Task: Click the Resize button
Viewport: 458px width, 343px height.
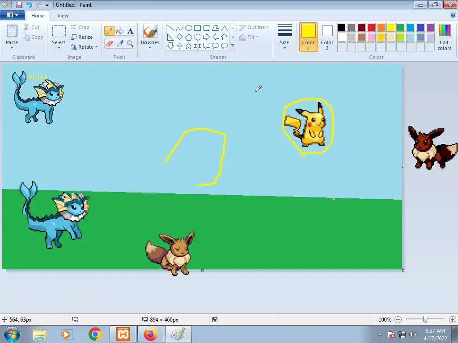Action: pos(81,38)
